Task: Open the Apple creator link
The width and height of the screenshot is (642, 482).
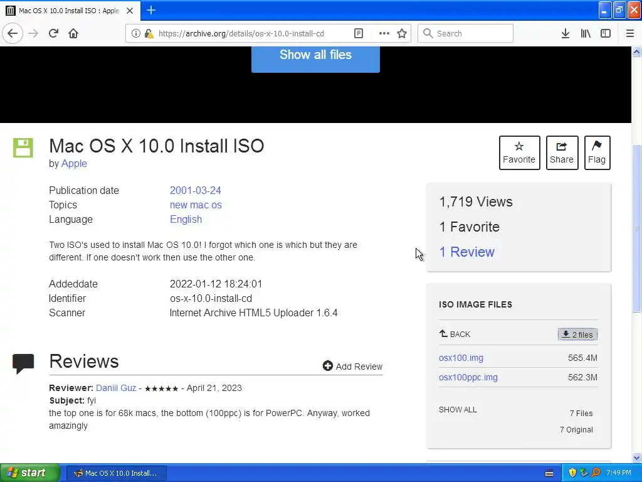Action: tap(74, 164)
